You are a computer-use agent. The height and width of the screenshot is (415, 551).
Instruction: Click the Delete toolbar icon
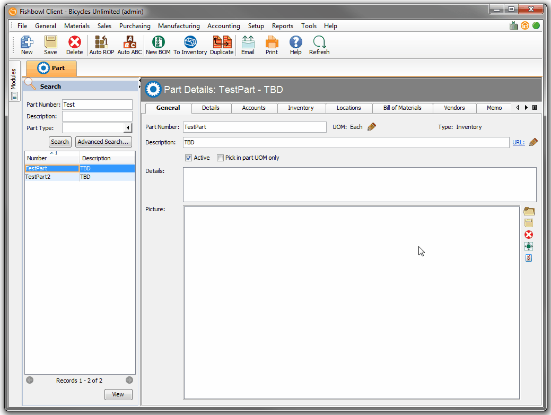(x=74, y=45)
